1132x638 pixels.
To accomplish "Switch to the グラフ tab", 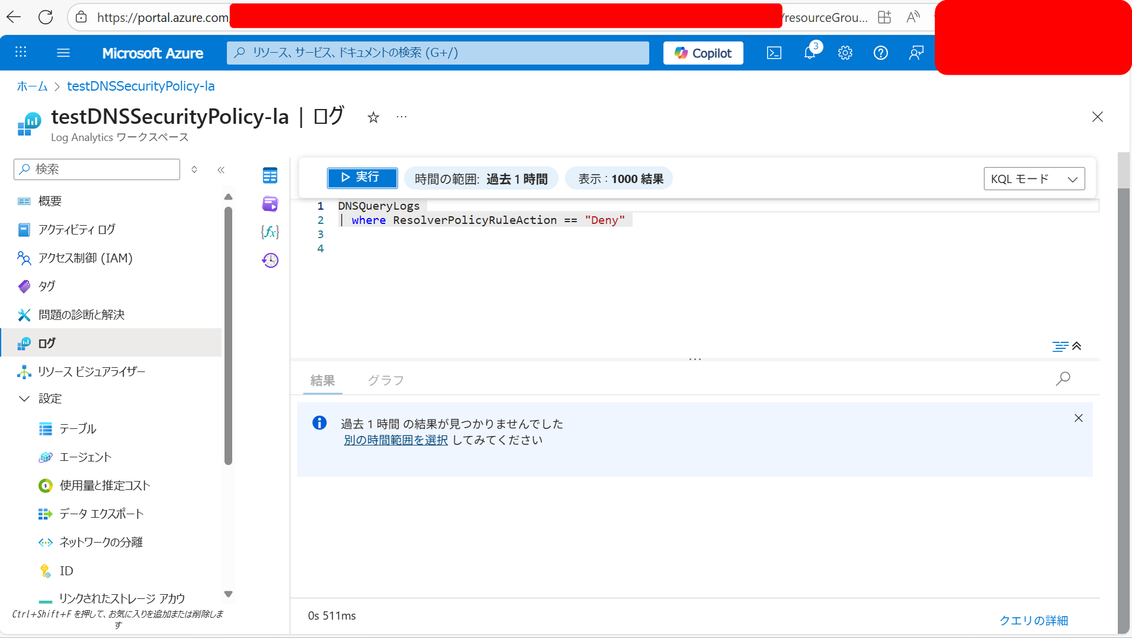I will point(386,380).
